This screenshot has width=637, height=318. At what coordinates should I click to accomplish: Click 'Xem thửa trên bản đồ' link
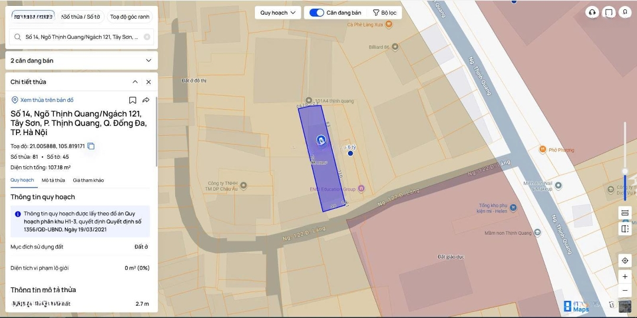click(47, 100)
